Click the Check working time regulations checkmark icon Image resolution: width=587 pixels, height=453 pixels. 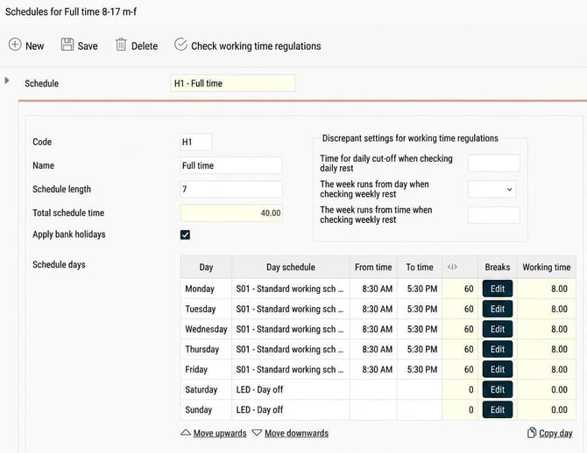tap(180, 45)
